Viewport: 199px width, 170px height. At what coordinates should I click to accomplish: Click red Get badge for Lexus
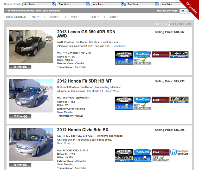point(161,54)
